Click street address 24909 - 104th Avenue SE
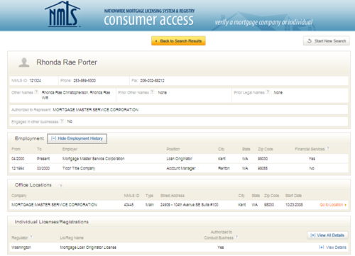This screenshot has width=355, height=256. pyautogui.click(x=190, y=205)
